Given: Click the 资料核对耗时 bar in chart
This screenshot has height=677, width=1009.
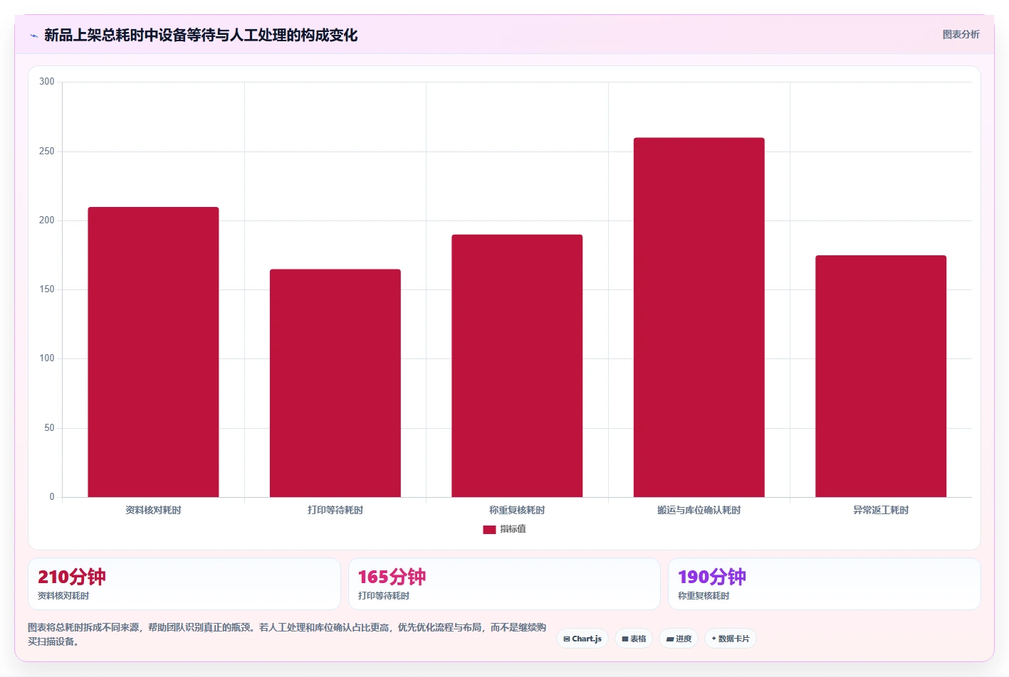Looking at the screenshot, I should pyautogui.click(x=153, y=352).
